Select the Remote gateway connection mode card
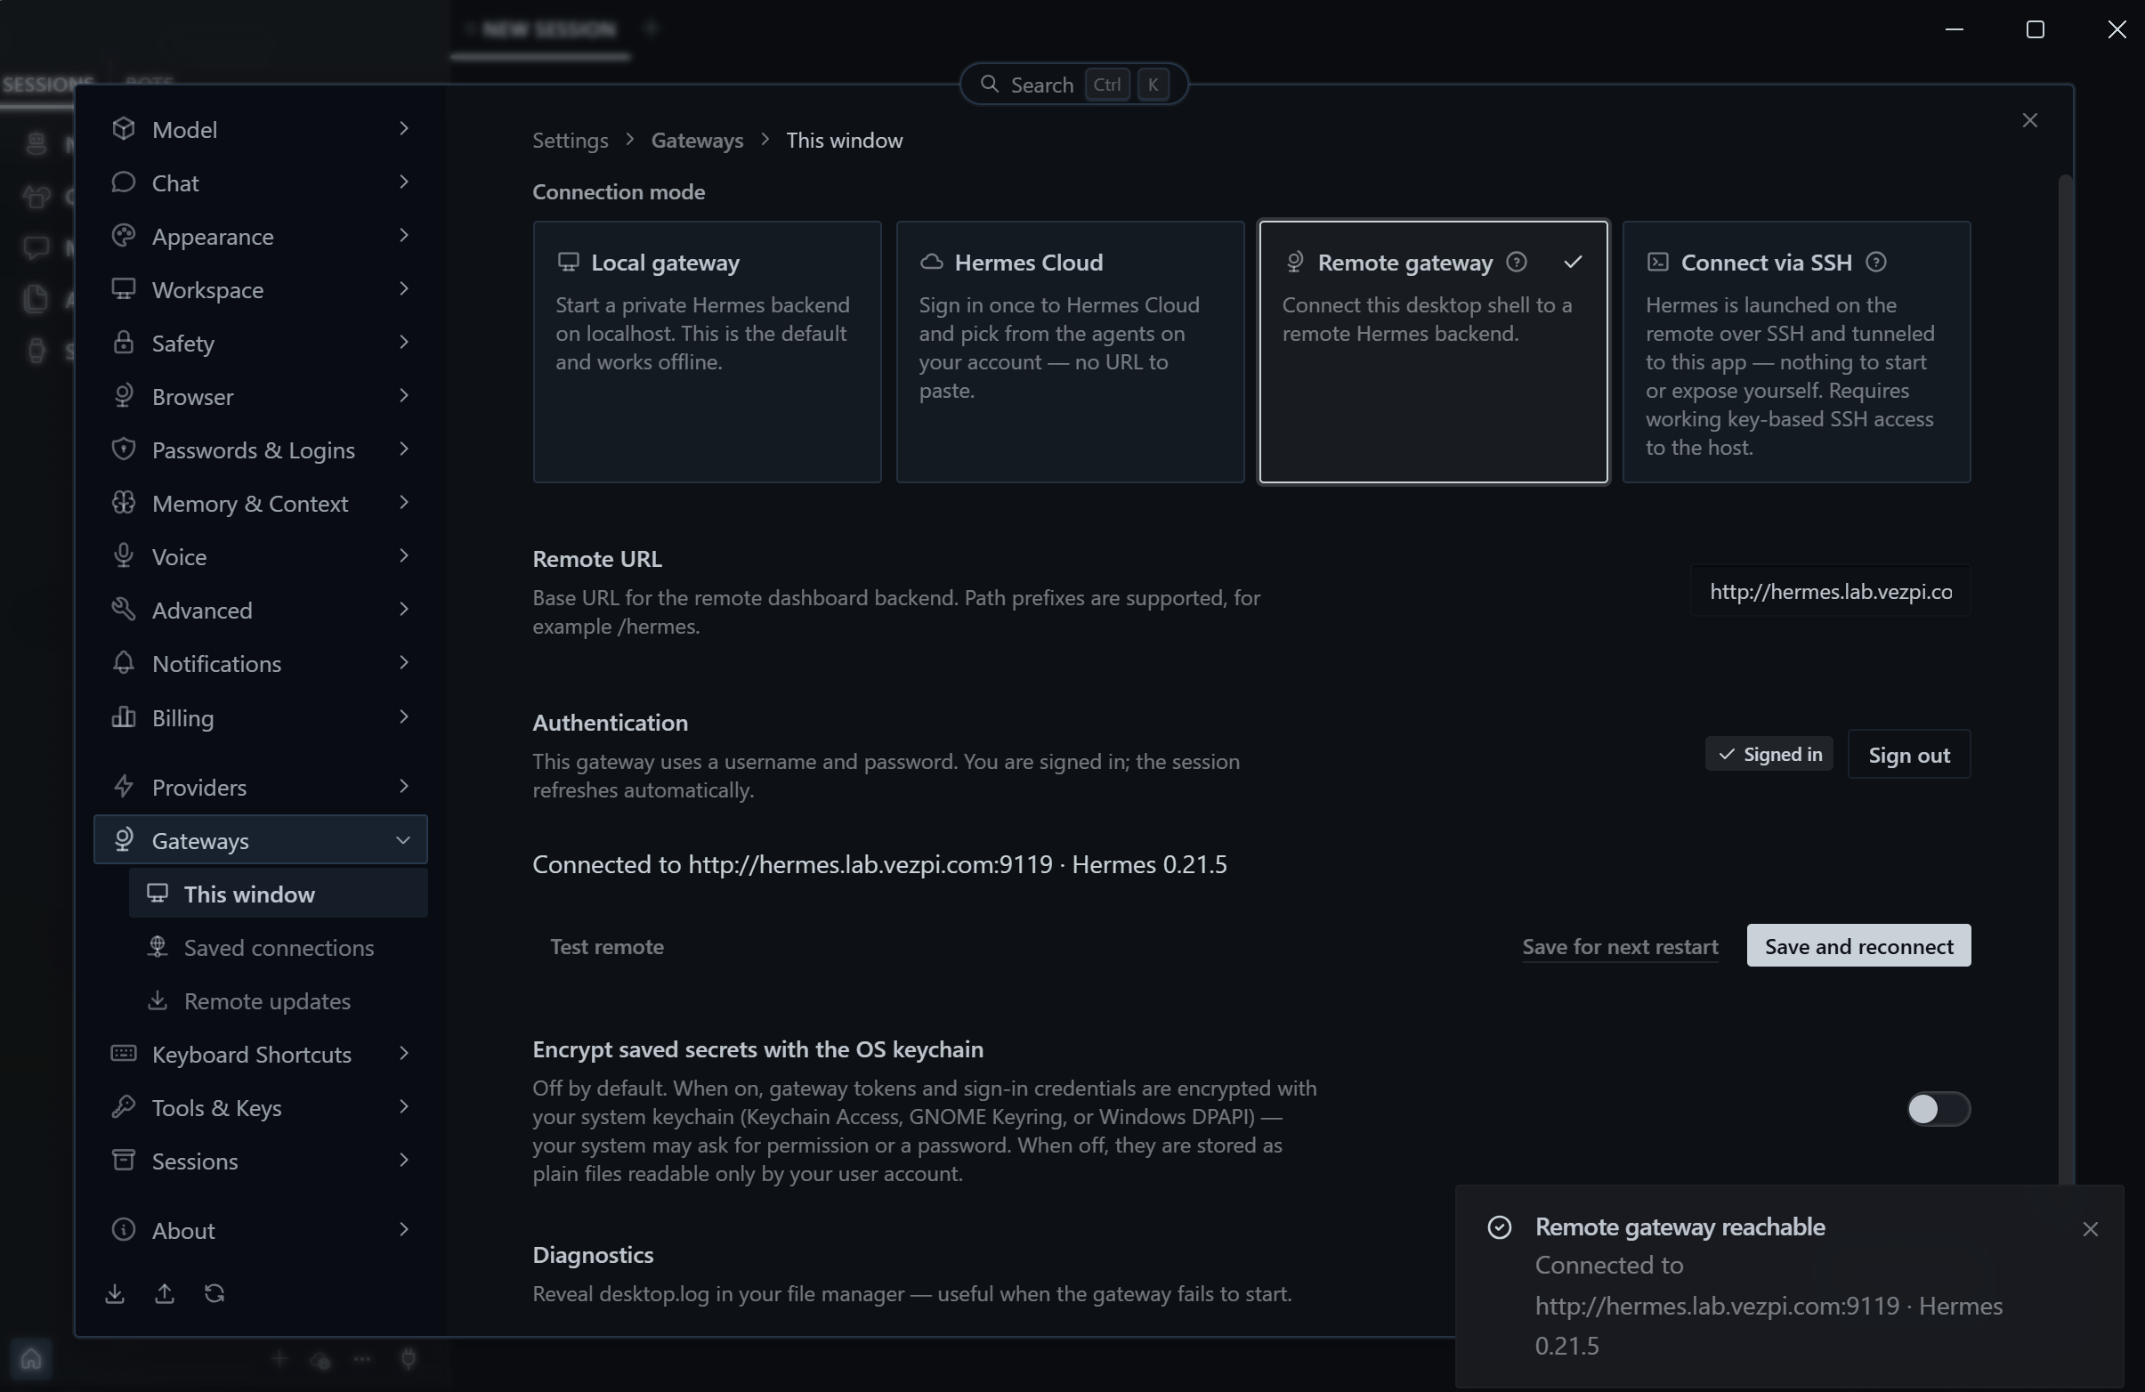The image size is (2145, 1392). (x=1433, y=352)
